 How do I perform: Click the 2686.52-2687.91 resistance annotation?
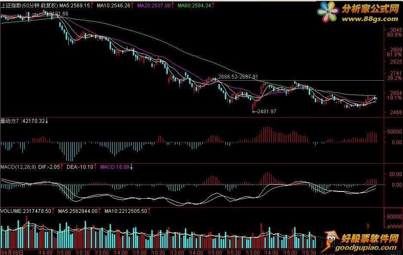(238, 77)
